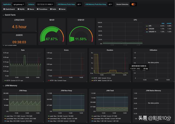
Task: Toggle max series in JVM Non-Heap legend
Action: [51, 121]
